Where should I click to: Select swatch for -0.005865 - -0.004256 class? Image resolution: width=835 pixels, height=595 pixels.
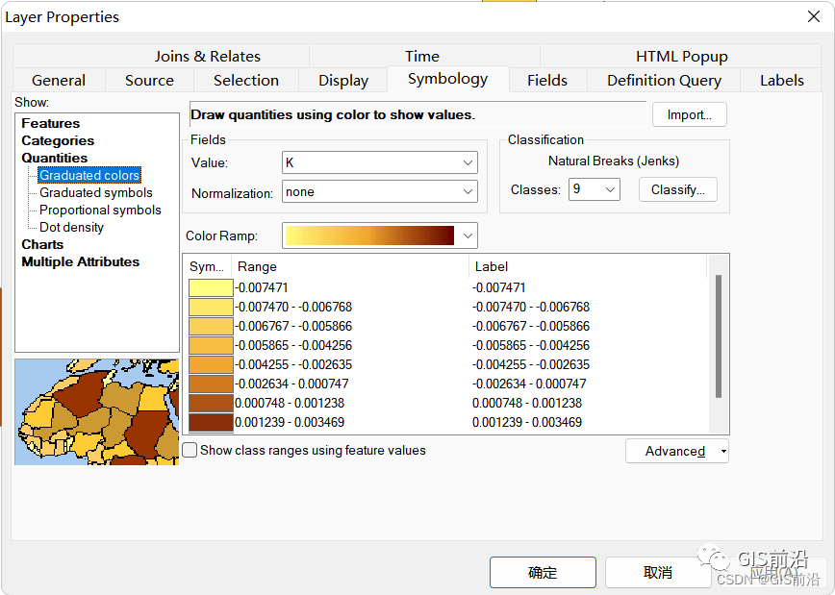[x=211, y=345]
